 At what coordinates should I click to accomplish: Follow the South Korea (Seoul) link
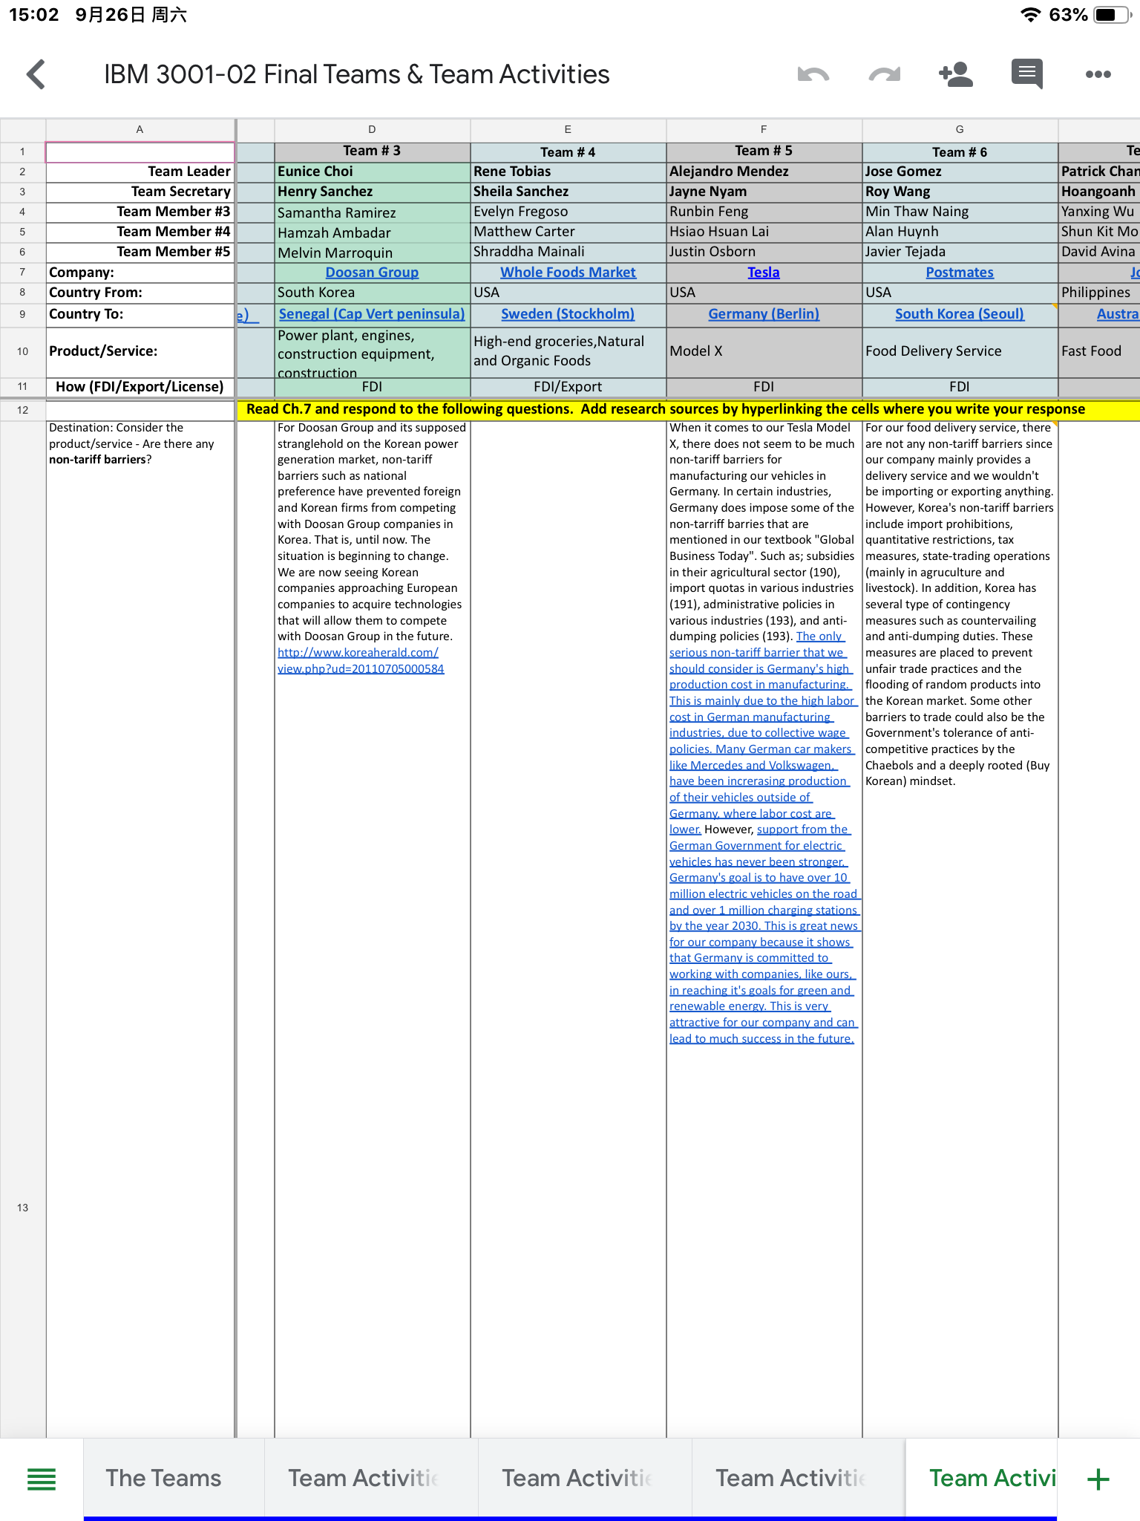pos(960,314)
